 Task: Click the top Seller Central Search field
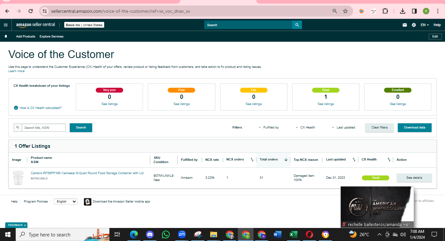click(x=248, y=25)
